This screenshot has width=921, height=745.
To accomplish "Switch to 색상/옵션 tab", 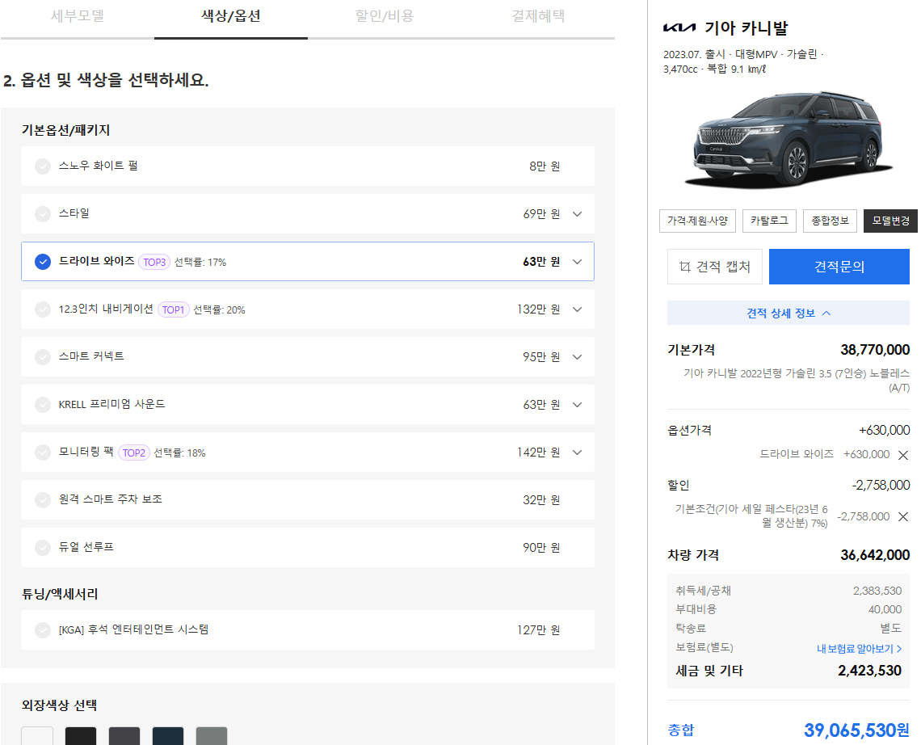I will 231,16.
